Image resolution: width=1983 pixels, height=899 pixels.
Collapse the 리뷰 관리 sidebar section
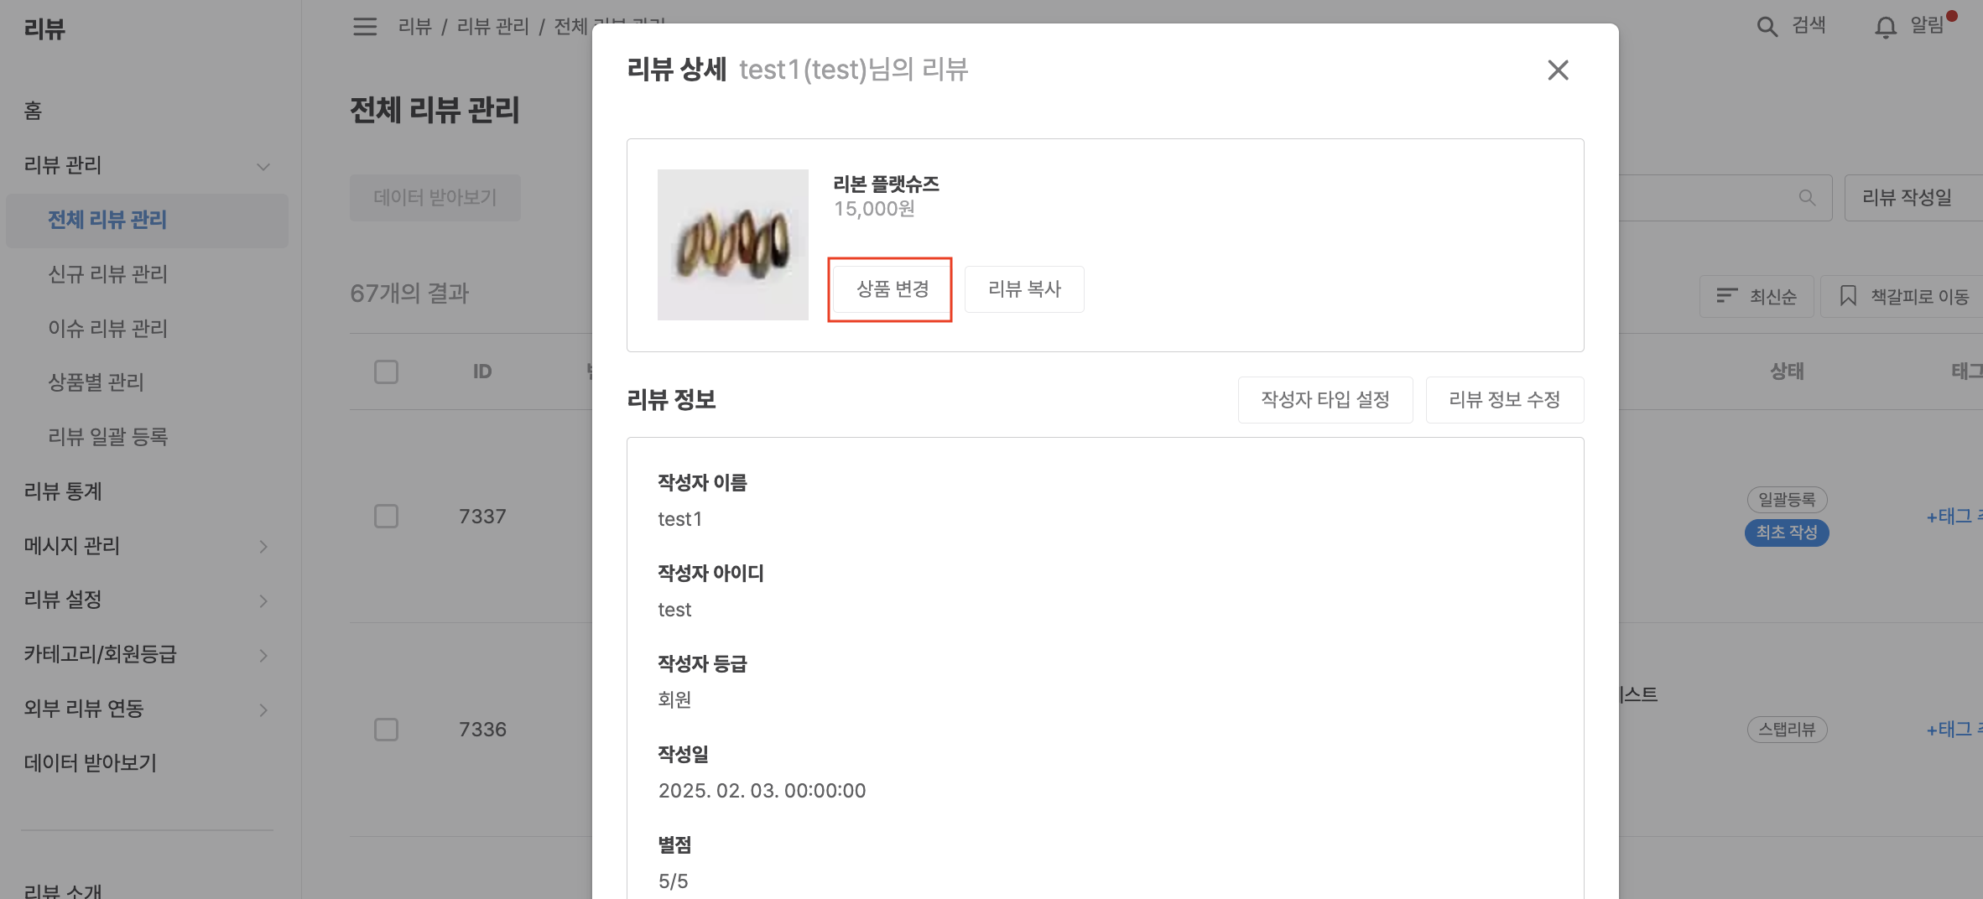[263, 166]
